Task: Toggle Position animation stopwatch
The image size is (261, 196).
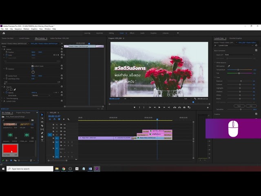Action: point(7,52)
